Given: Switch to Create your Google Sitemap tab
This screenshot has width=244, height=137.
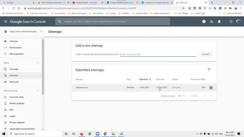Looking at the screenshot, I should click(156, 3).
